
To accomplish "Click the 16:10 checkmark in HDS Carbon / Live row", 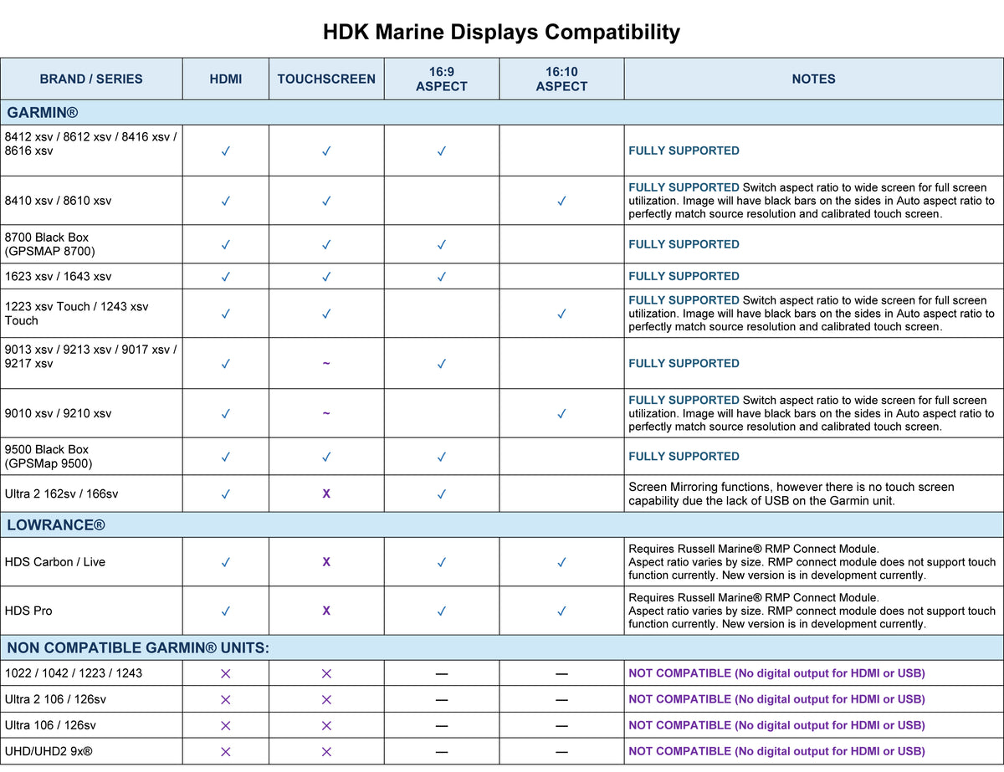I will tap(561, 562).
